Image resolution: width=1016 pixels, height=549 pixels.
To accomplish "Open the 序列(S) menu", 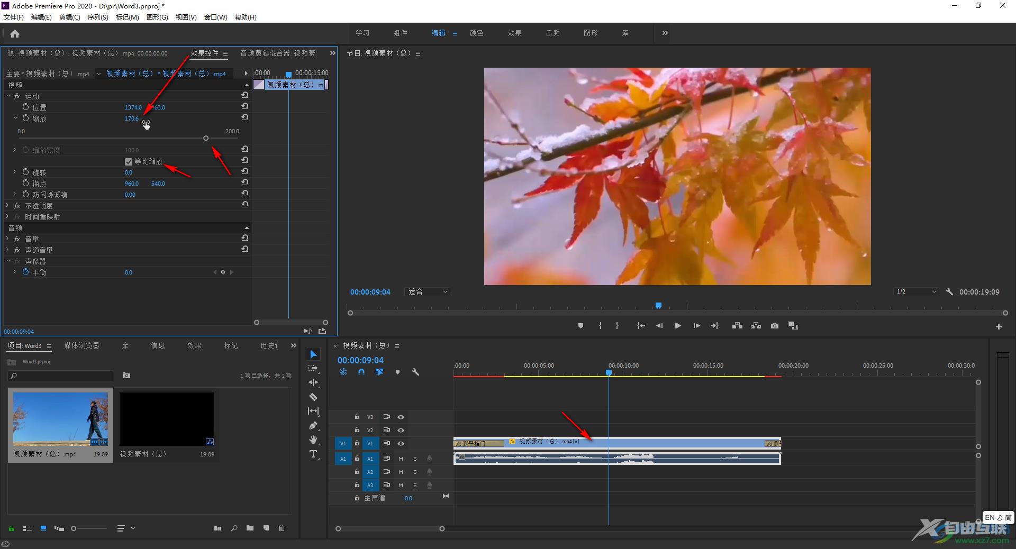I will pos(98,17).
